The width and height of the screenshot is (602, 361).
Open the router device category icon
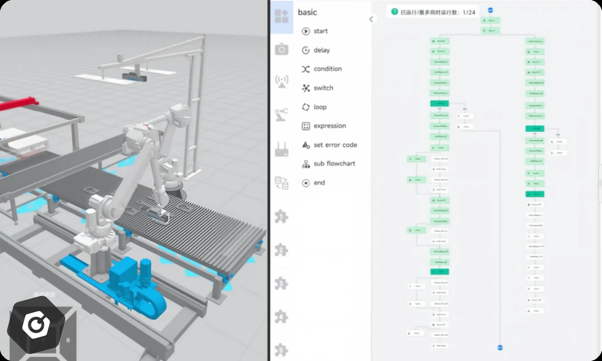[x=282, y=149]
